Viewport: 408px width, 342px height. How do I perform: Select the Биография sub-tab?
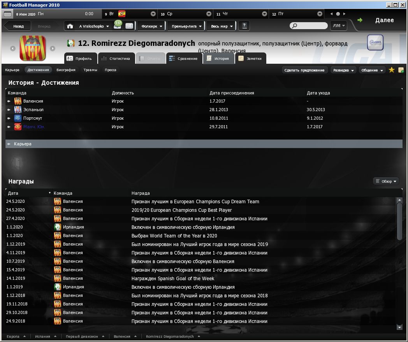pos(66,70)
